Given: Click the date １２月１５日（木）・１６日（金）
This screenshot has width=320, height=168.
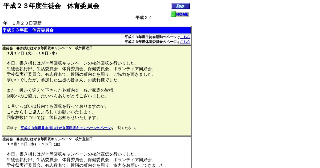Looking at the screenshot, I should click(34, 144).
